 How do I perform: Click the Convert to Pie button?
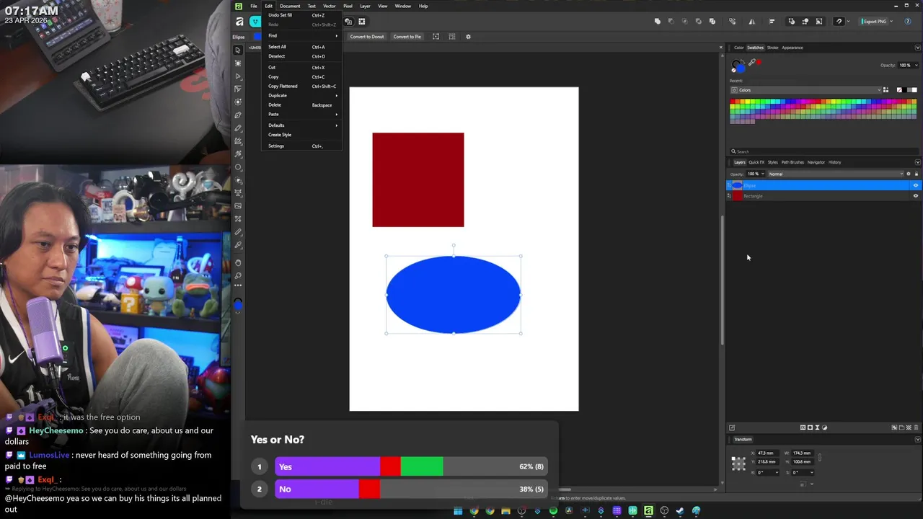pyautogui.click(x=407, y=36)
